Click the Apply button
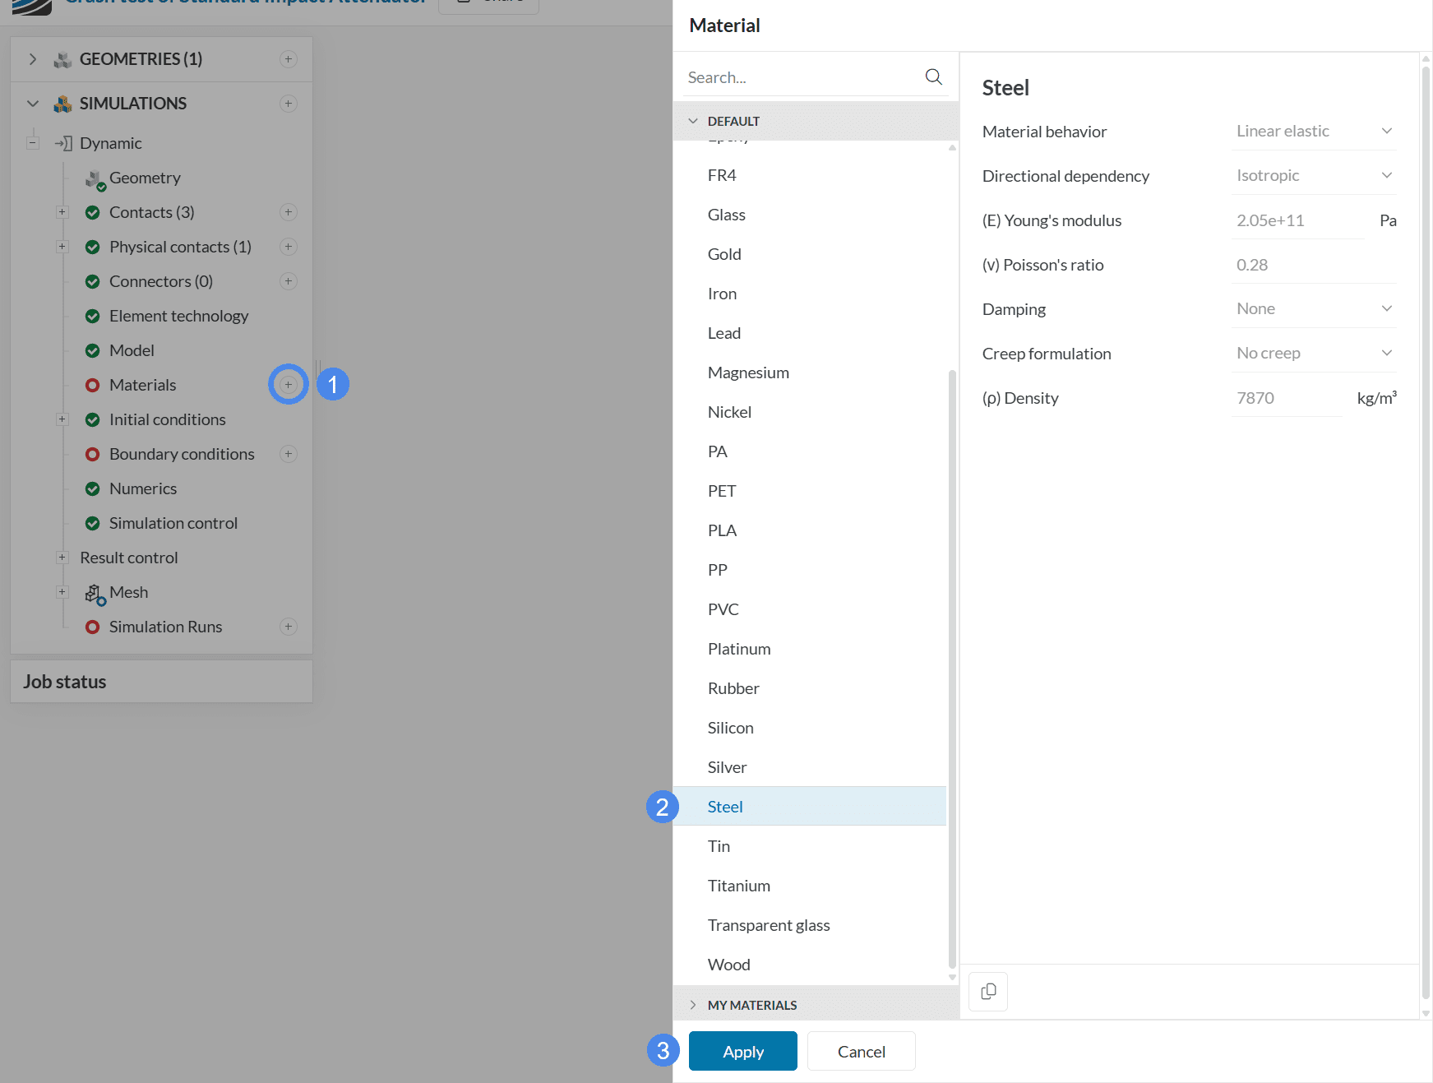1433x1083 pixels. pyautogui.click(x=742, y=1051)
